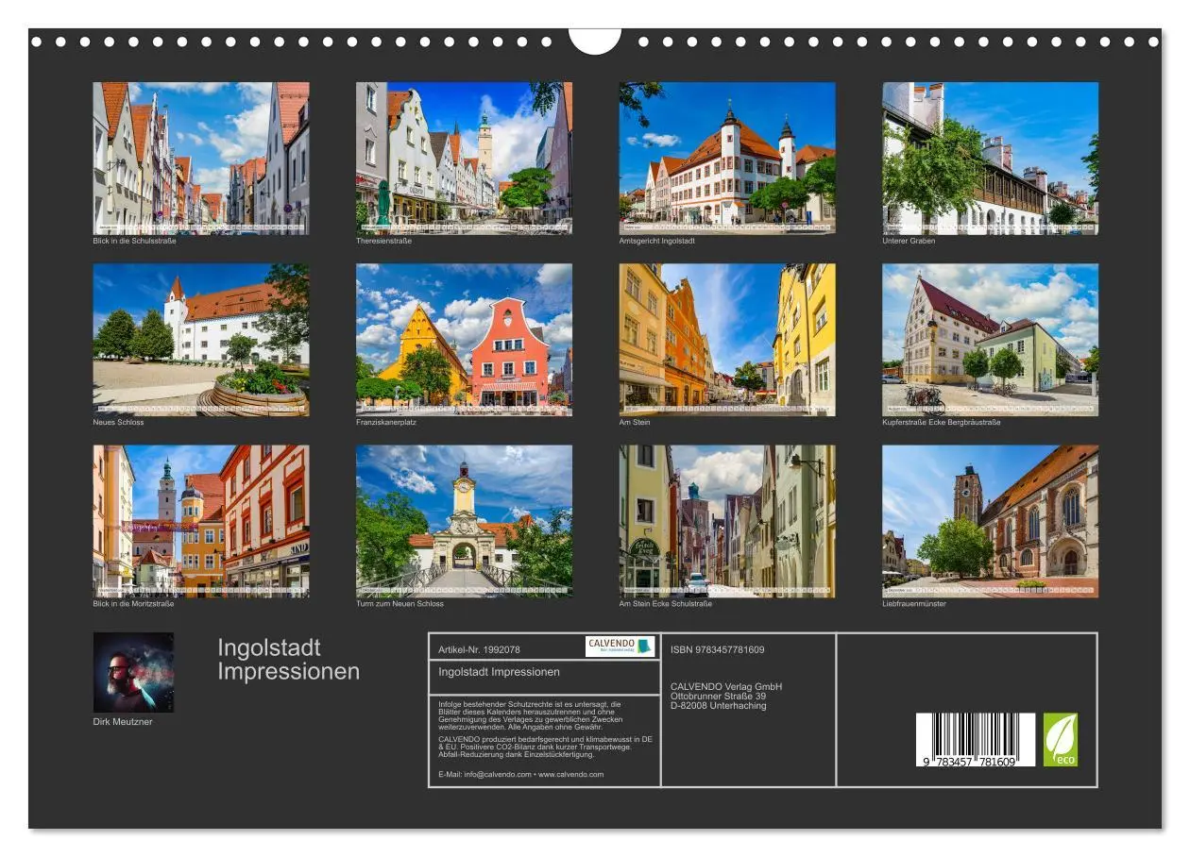Screen dimensions: 1190x857
Task: Click the caption 'Turm zum Neuen Schloss'
Action: tap(399, 604)
